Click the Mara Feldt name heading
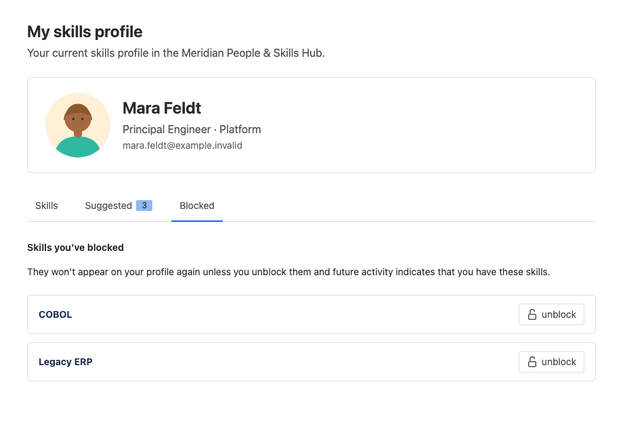 162,108
